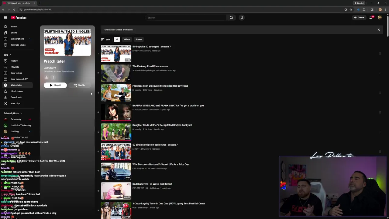Screen dimensions: 389x219
Task: Start voice search with microphone
Action: (242, 18)
